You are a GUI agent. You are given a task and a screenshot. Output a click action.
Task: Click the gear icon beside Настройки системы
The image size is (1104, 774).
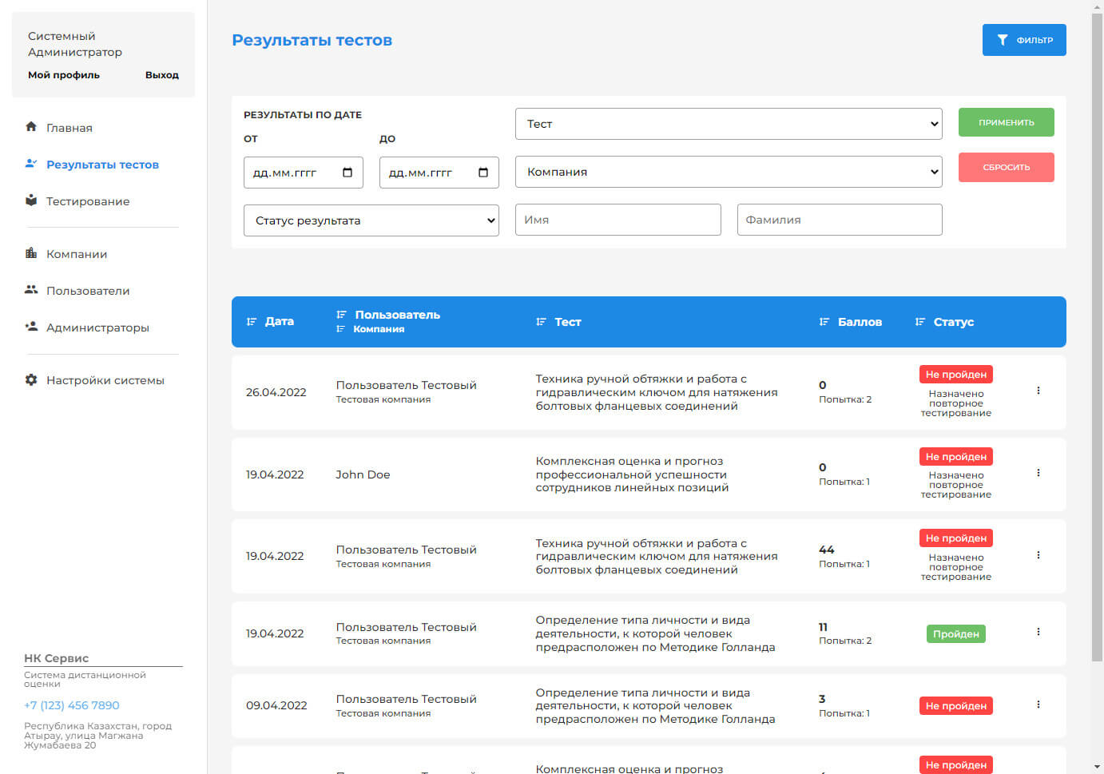click(31, 379)
